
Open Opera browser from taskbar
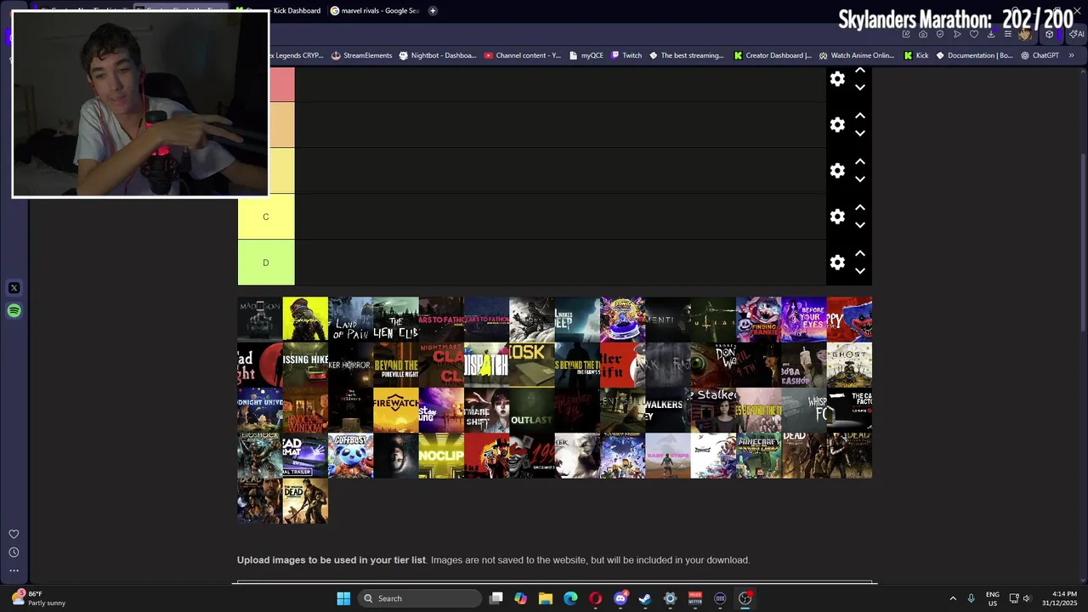(595, 598)
